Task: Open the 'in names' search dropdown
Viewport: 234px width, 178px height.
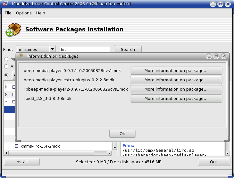Action: (37, 49)
